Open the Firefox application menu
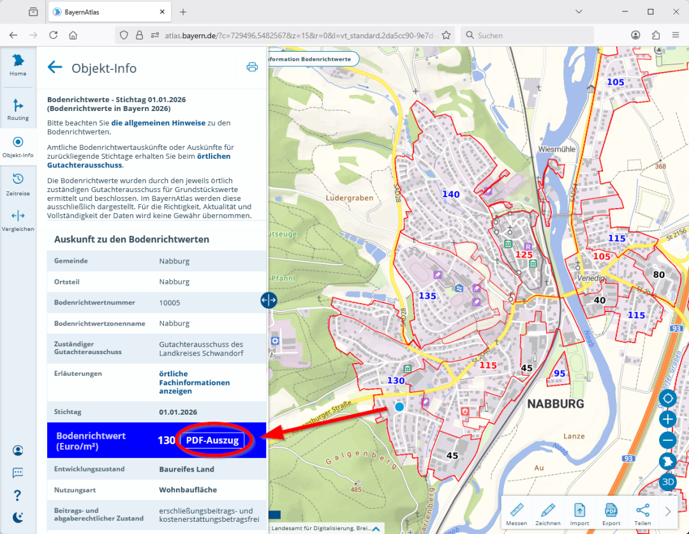The height and width of the screenshot is (534, 689). click(676, 35)
